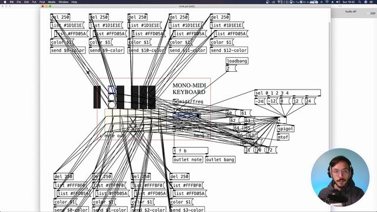
Task: Click the bottom bang circle
Action: 112,105
